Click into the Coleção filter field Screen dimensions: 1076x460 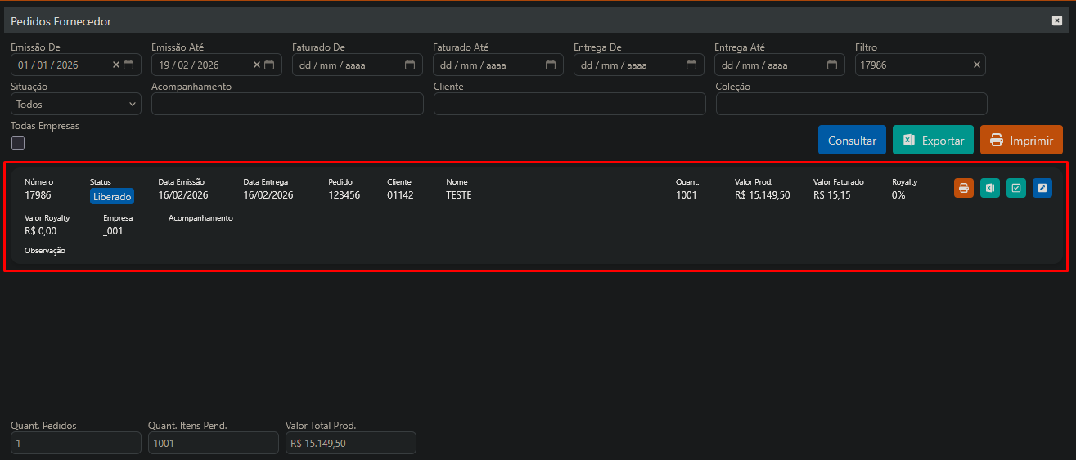coord(851,104)
